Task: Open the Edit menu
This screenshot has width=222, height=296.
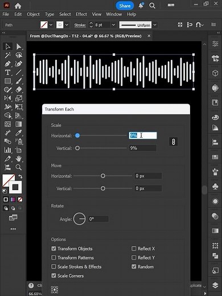Action: [18, 14]
